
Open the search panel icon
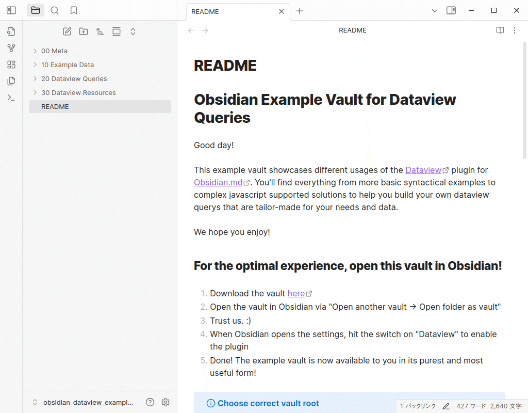coord(54,10)
